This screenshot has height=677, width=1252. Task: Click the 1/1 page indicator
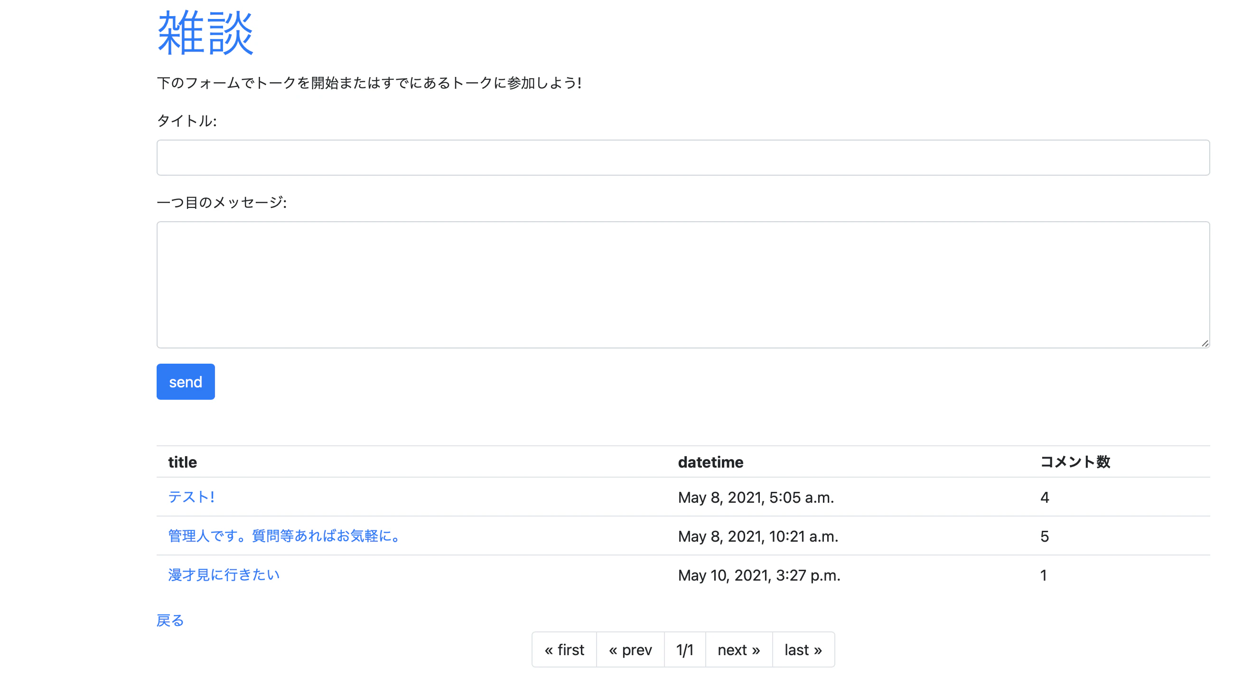685,650
